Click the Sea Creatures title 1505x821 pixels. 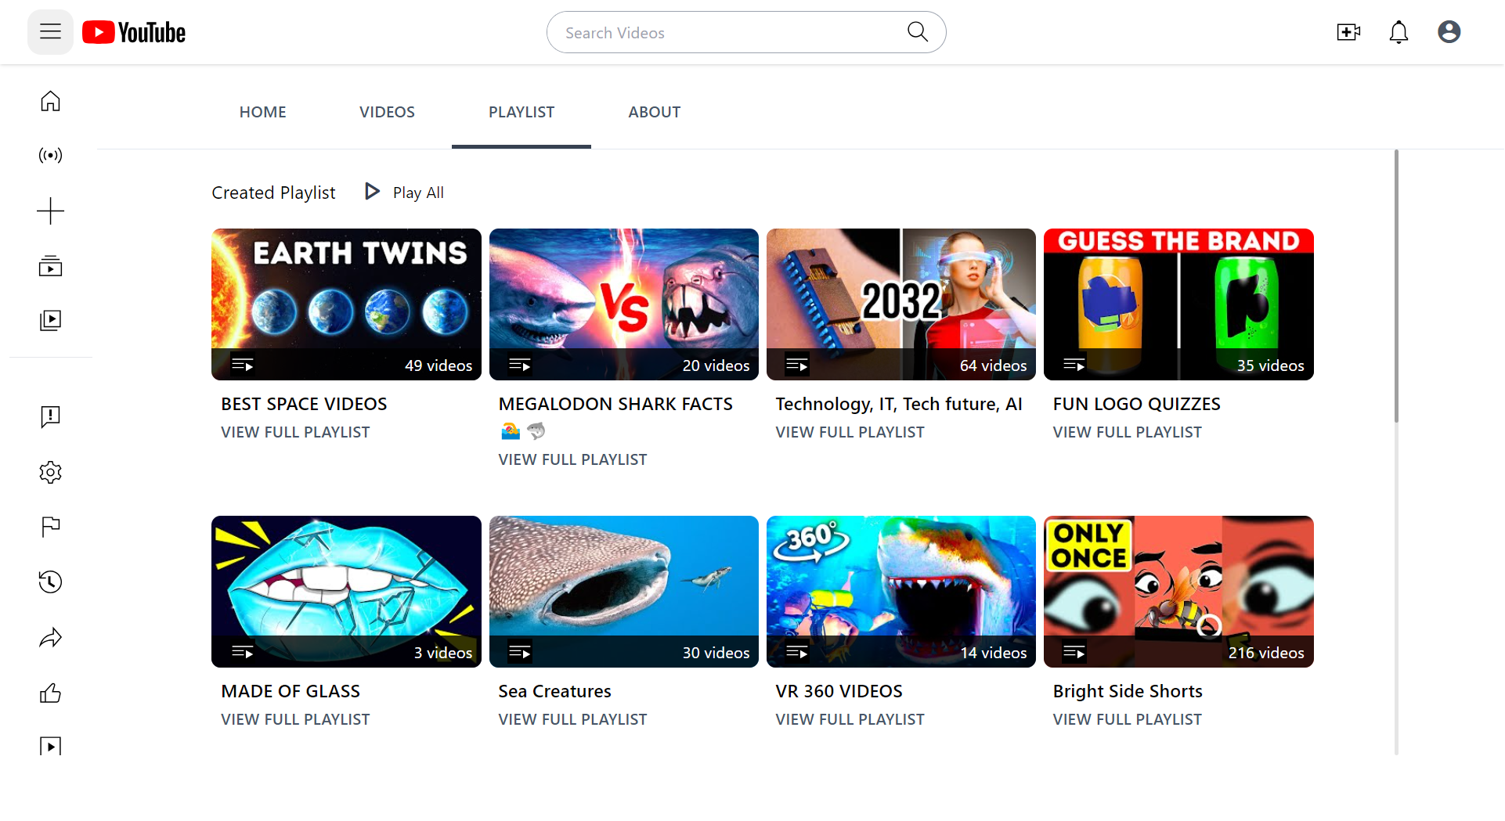pos(554,691)
